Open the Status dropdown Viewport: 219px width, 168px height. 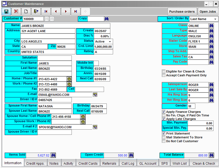coord(110,41)
